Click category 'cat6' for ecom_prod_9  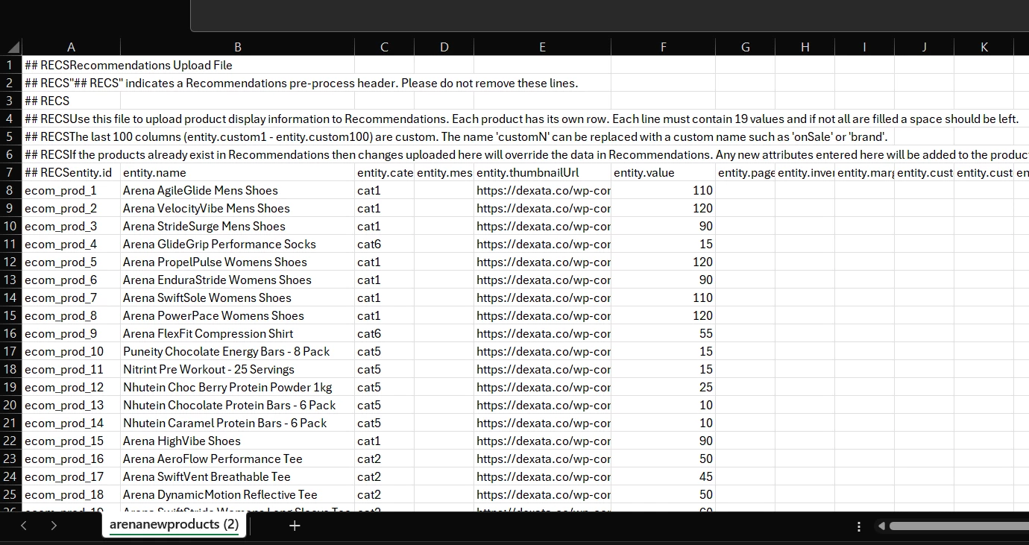click(x=384, y=333)
